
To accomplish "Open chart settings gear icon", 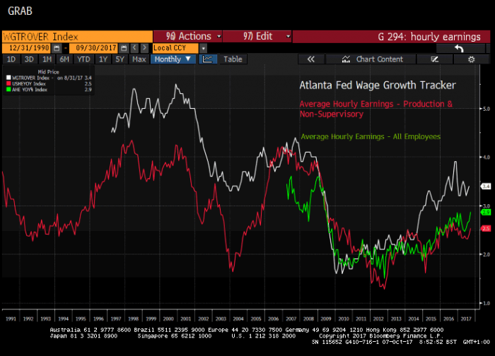I will (x=472, y=59).
